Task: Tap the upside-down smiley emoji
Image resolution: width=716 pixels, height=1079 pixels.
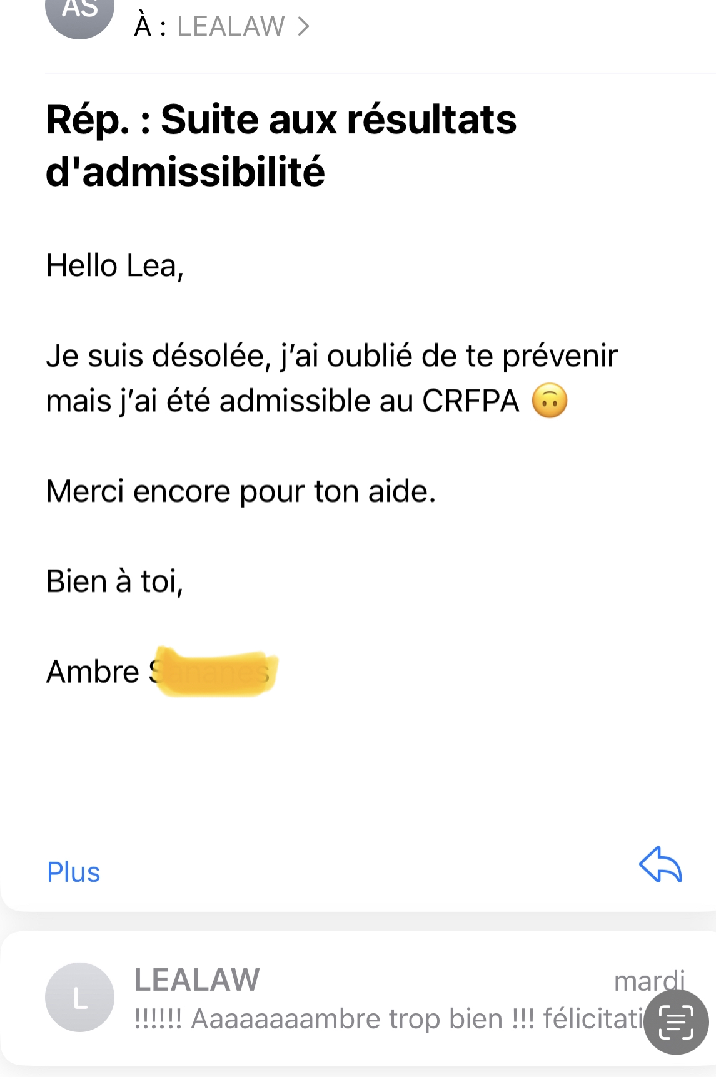Action: pyautogui.click(x=550, y=401)
